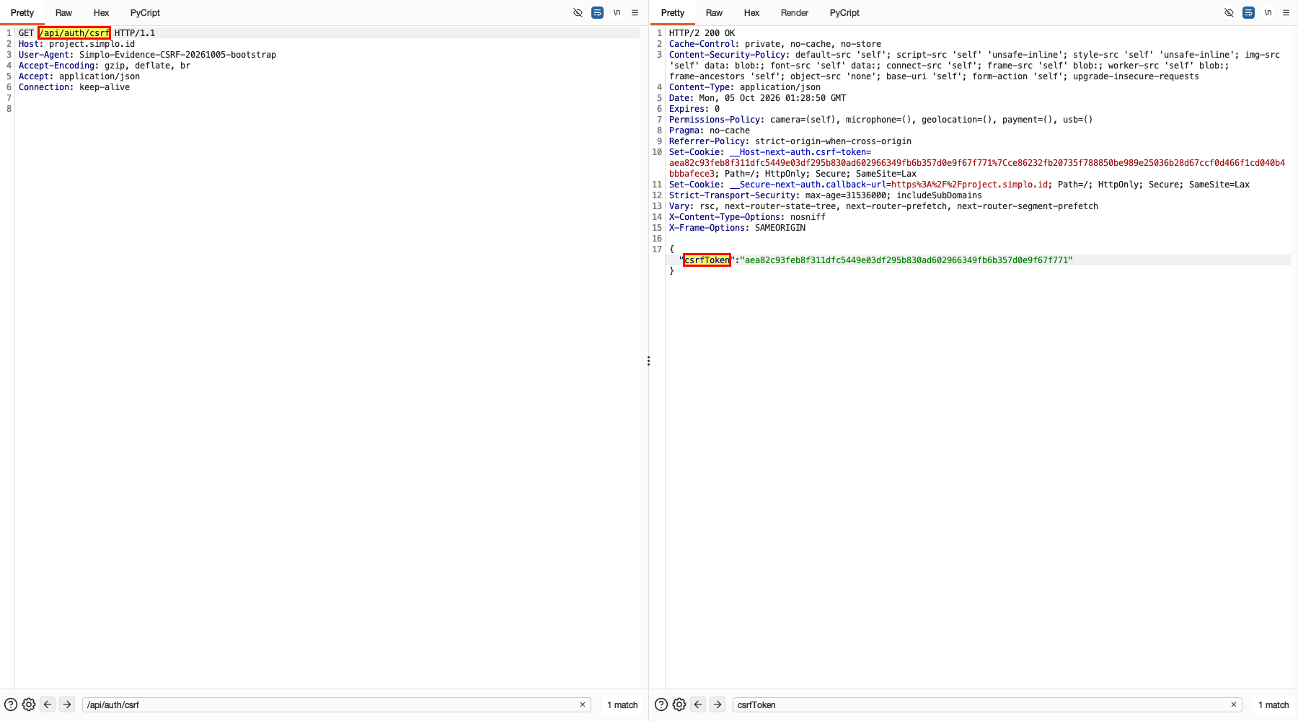Image resolution: width=1298 pixels, height=721 pixels.
Task: Click the request search field containing /api/auth/csrf
Action: [337, 704]
